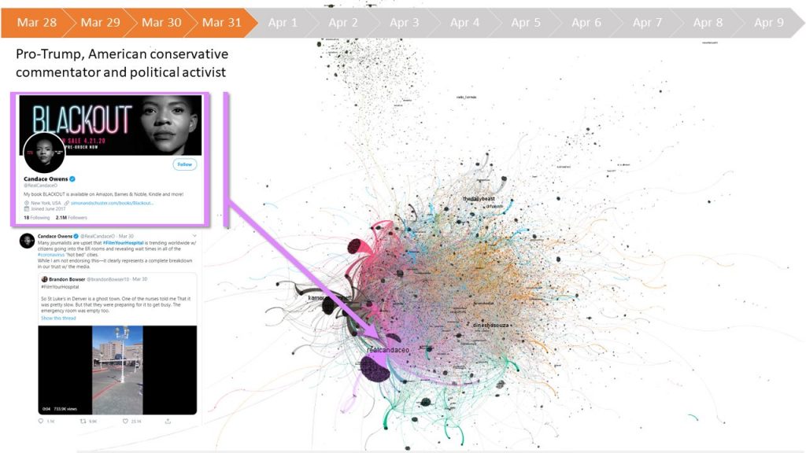This screenshot has width=806, height=453.
Task: Click the verified badge next to Candace Owens
Action: [74, 179]
